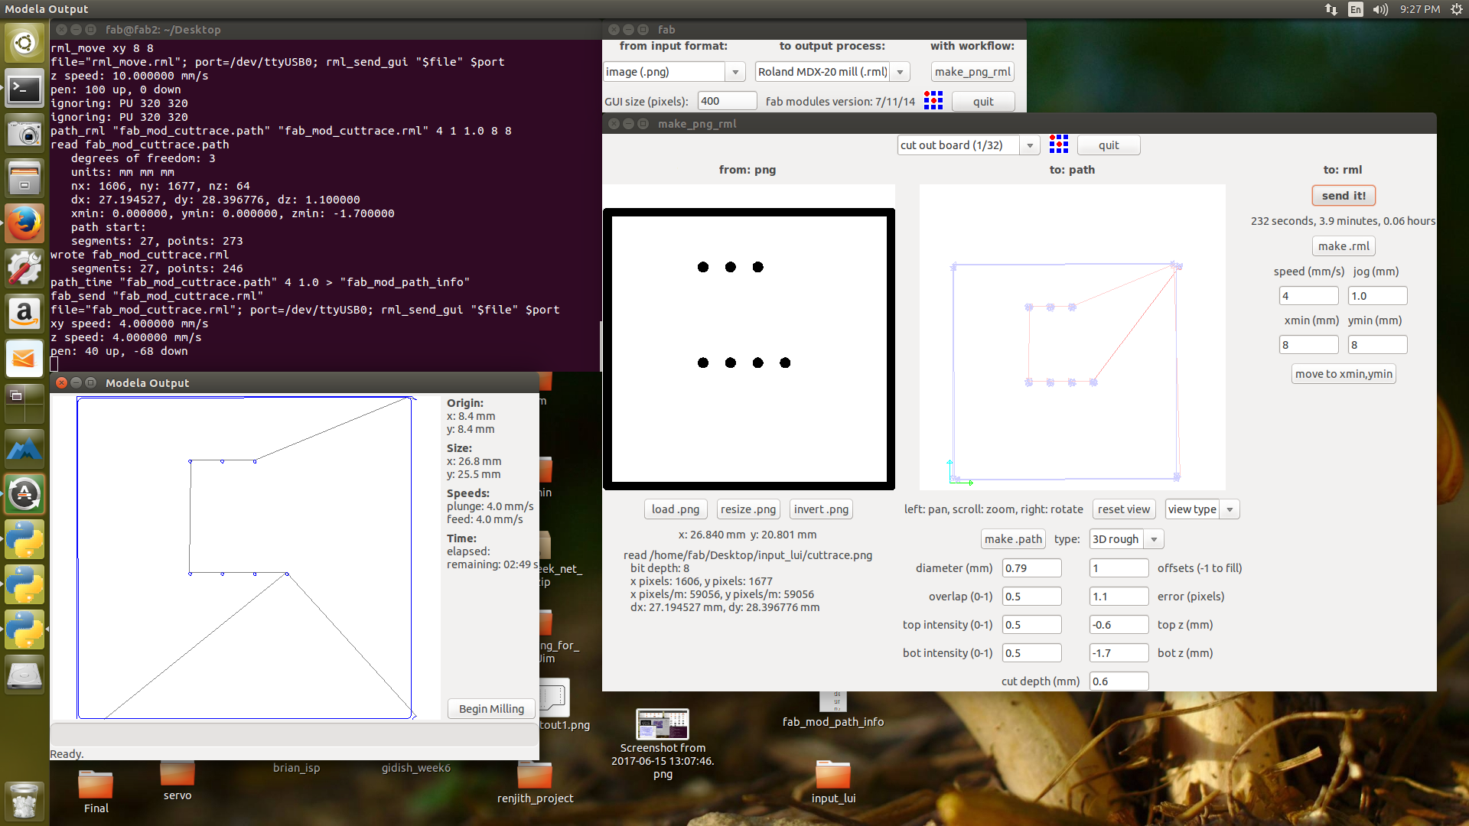Click the offsets (-1 to fill) field
Image resolution: width=1469 pixels, height=826 pixels.
coord(1119,568)
